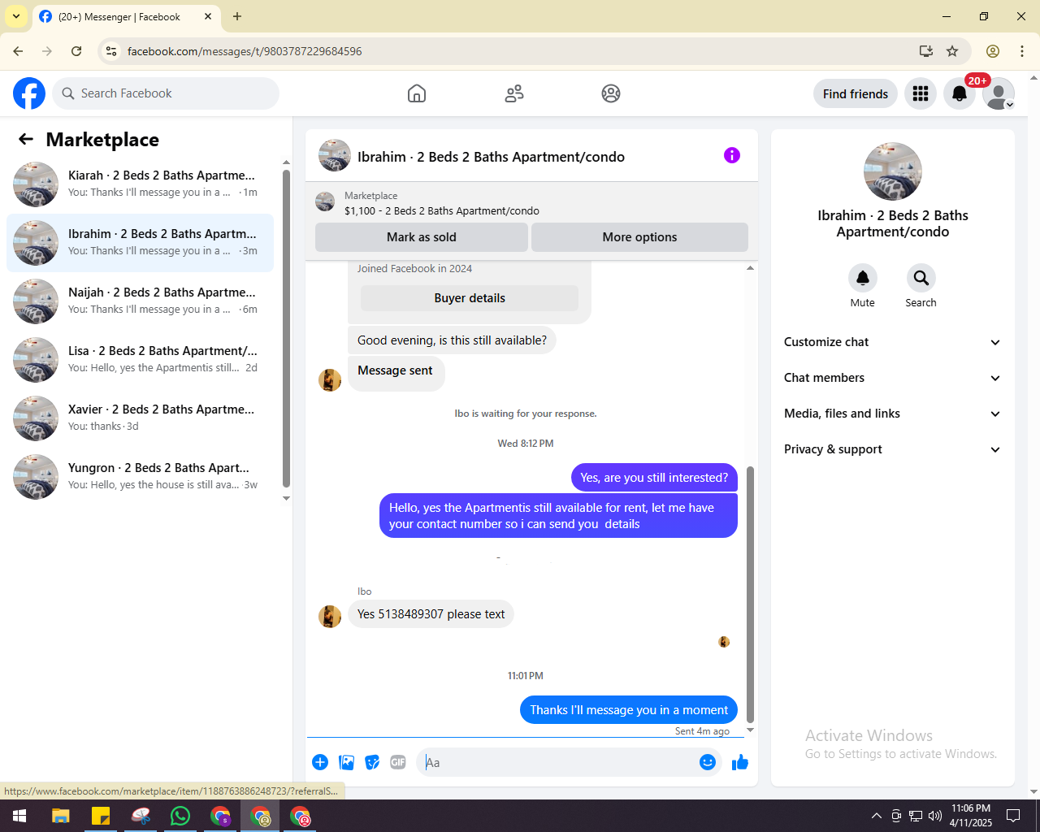Click the listing thumbnail in right panel
The width and height of the screenshot is (1040, 832).
pyautogui.click(x=893, y=171)
